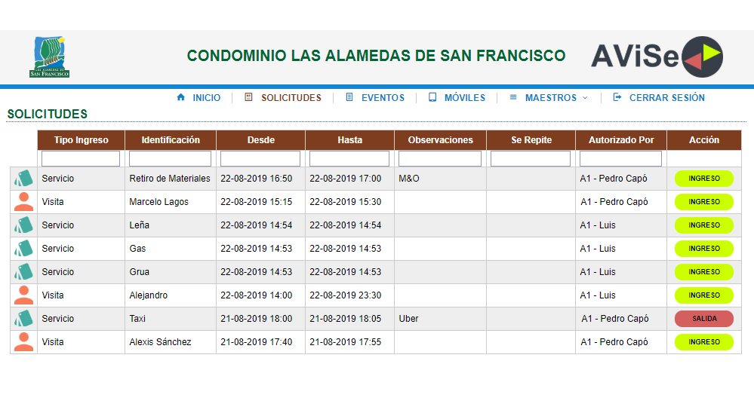Click the service icon for Retiro de Materiales
Screen dimensions: 754x416
coord(23,179)
